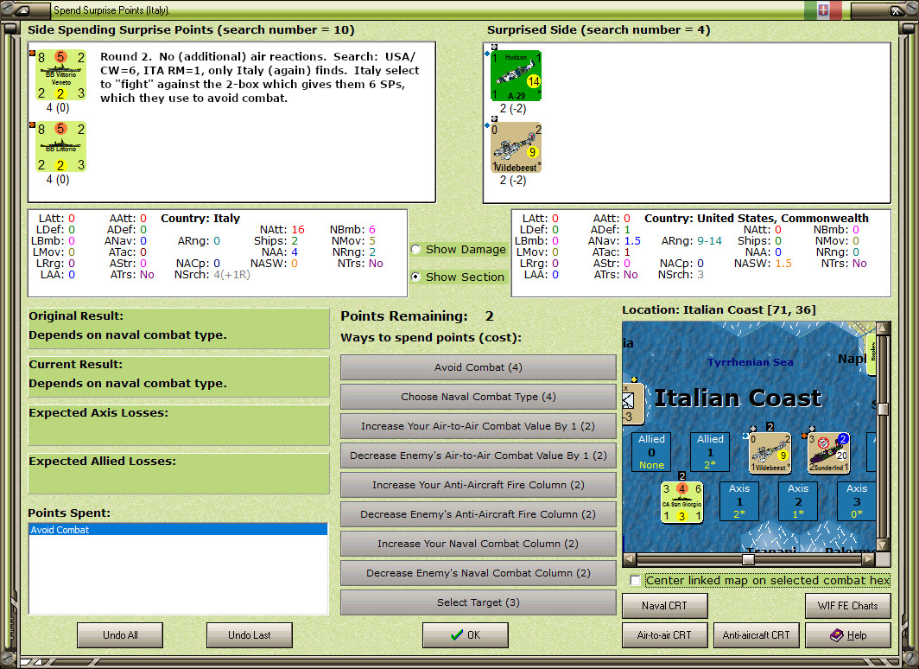
Task: Click Choose Naval Combat Type (4)
Action: pyautogui.click(x=479, y=397)
